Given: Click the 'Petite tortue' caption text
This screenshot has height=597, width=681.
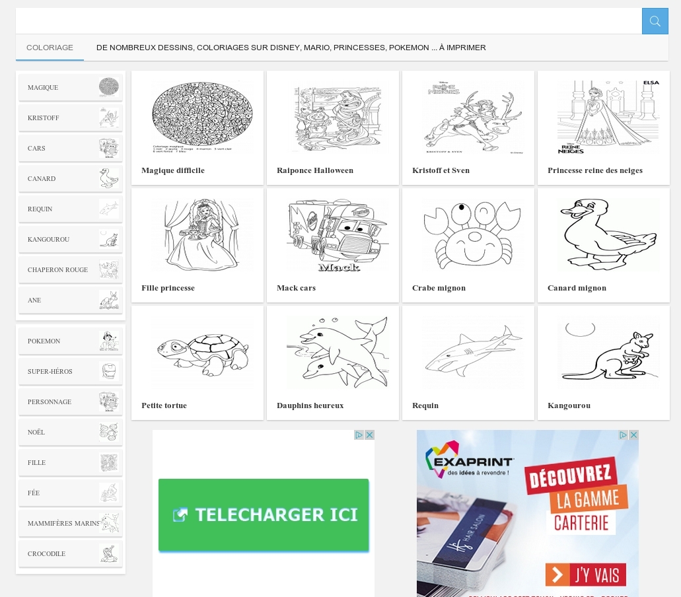Looking at the screenshot, I should point(164,405).
